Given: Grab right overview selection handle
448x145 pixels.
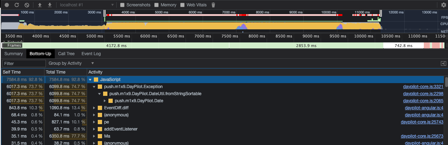Looking at the screenshot, I should (381, 13).
